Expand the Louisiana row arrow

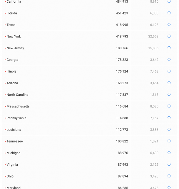(x=5, y=130)
